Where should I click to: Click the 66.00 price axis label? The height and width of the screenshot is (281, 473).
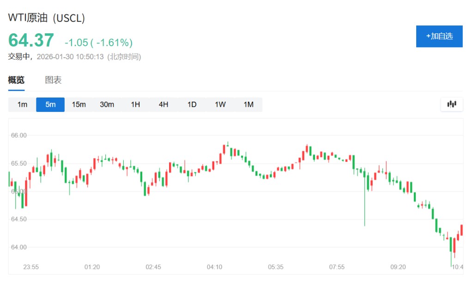click(x=19, y=135)
